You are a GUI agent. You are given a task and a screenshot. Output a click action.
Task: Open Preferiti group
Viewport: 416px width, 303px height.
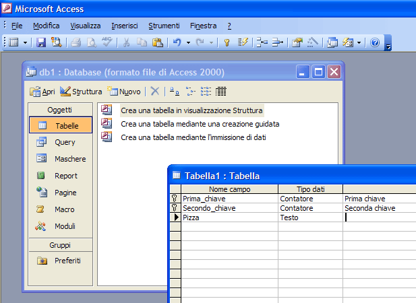(61, 261)
